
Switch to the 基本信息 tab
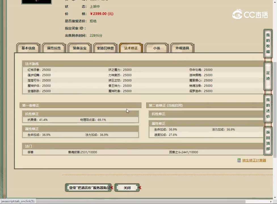click(x=28, y=48)
